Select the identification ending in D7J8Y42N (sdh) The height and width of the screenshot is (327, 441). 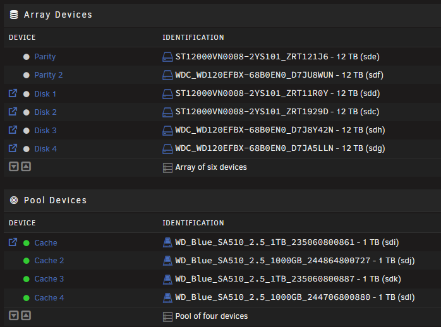tap(280, 130)
